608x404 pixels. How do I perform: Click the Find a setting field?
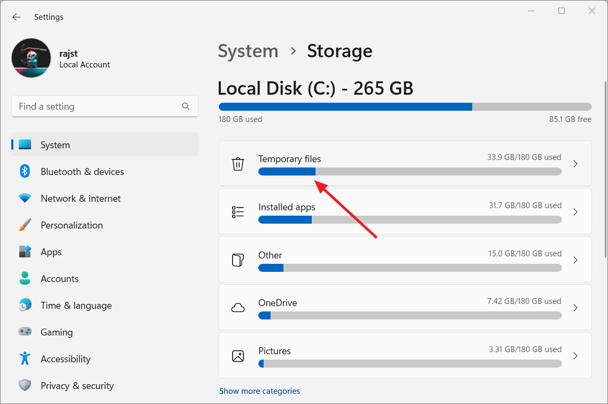point(96,106)
